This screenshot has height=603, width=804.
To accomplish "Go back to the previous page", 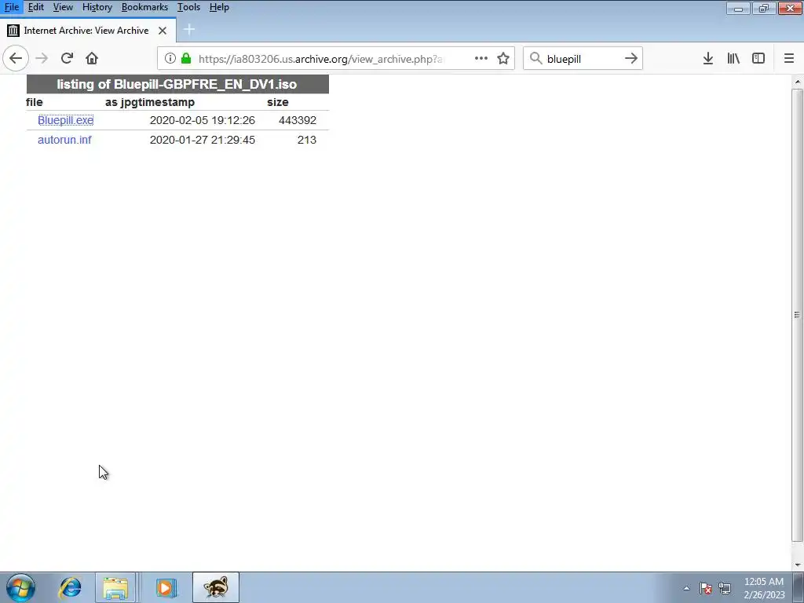I will [16, 58].
